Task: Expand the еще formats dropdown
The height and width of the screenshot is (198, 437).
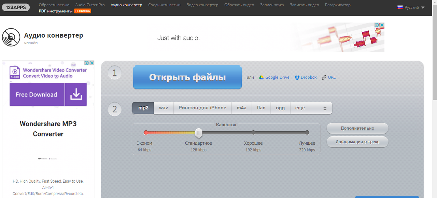Action: [x=311, y=108]
